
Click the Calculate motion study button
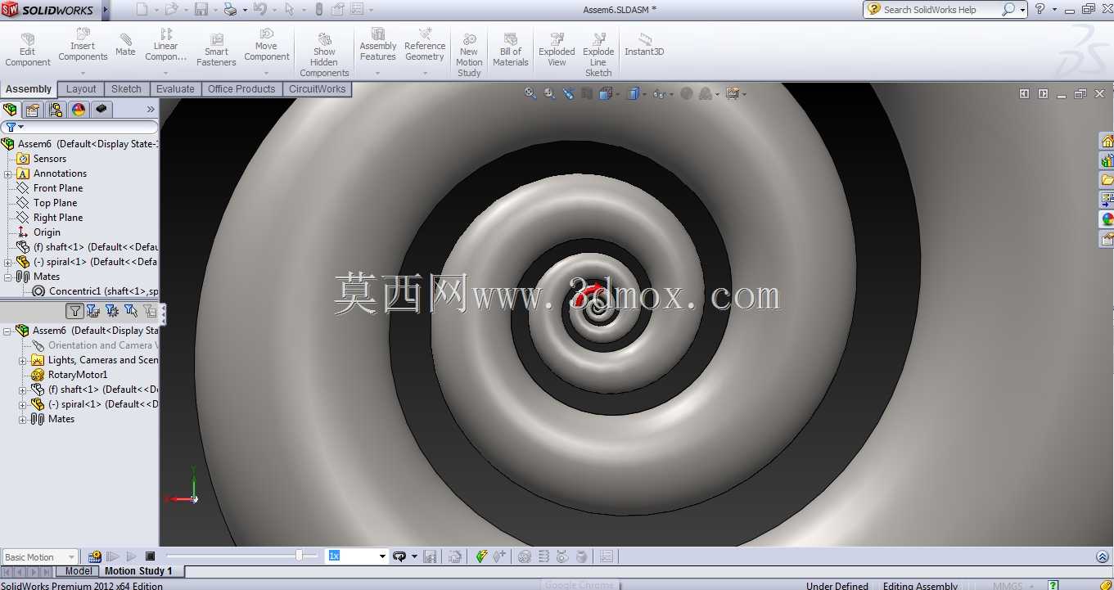click(x=95, y=556)
